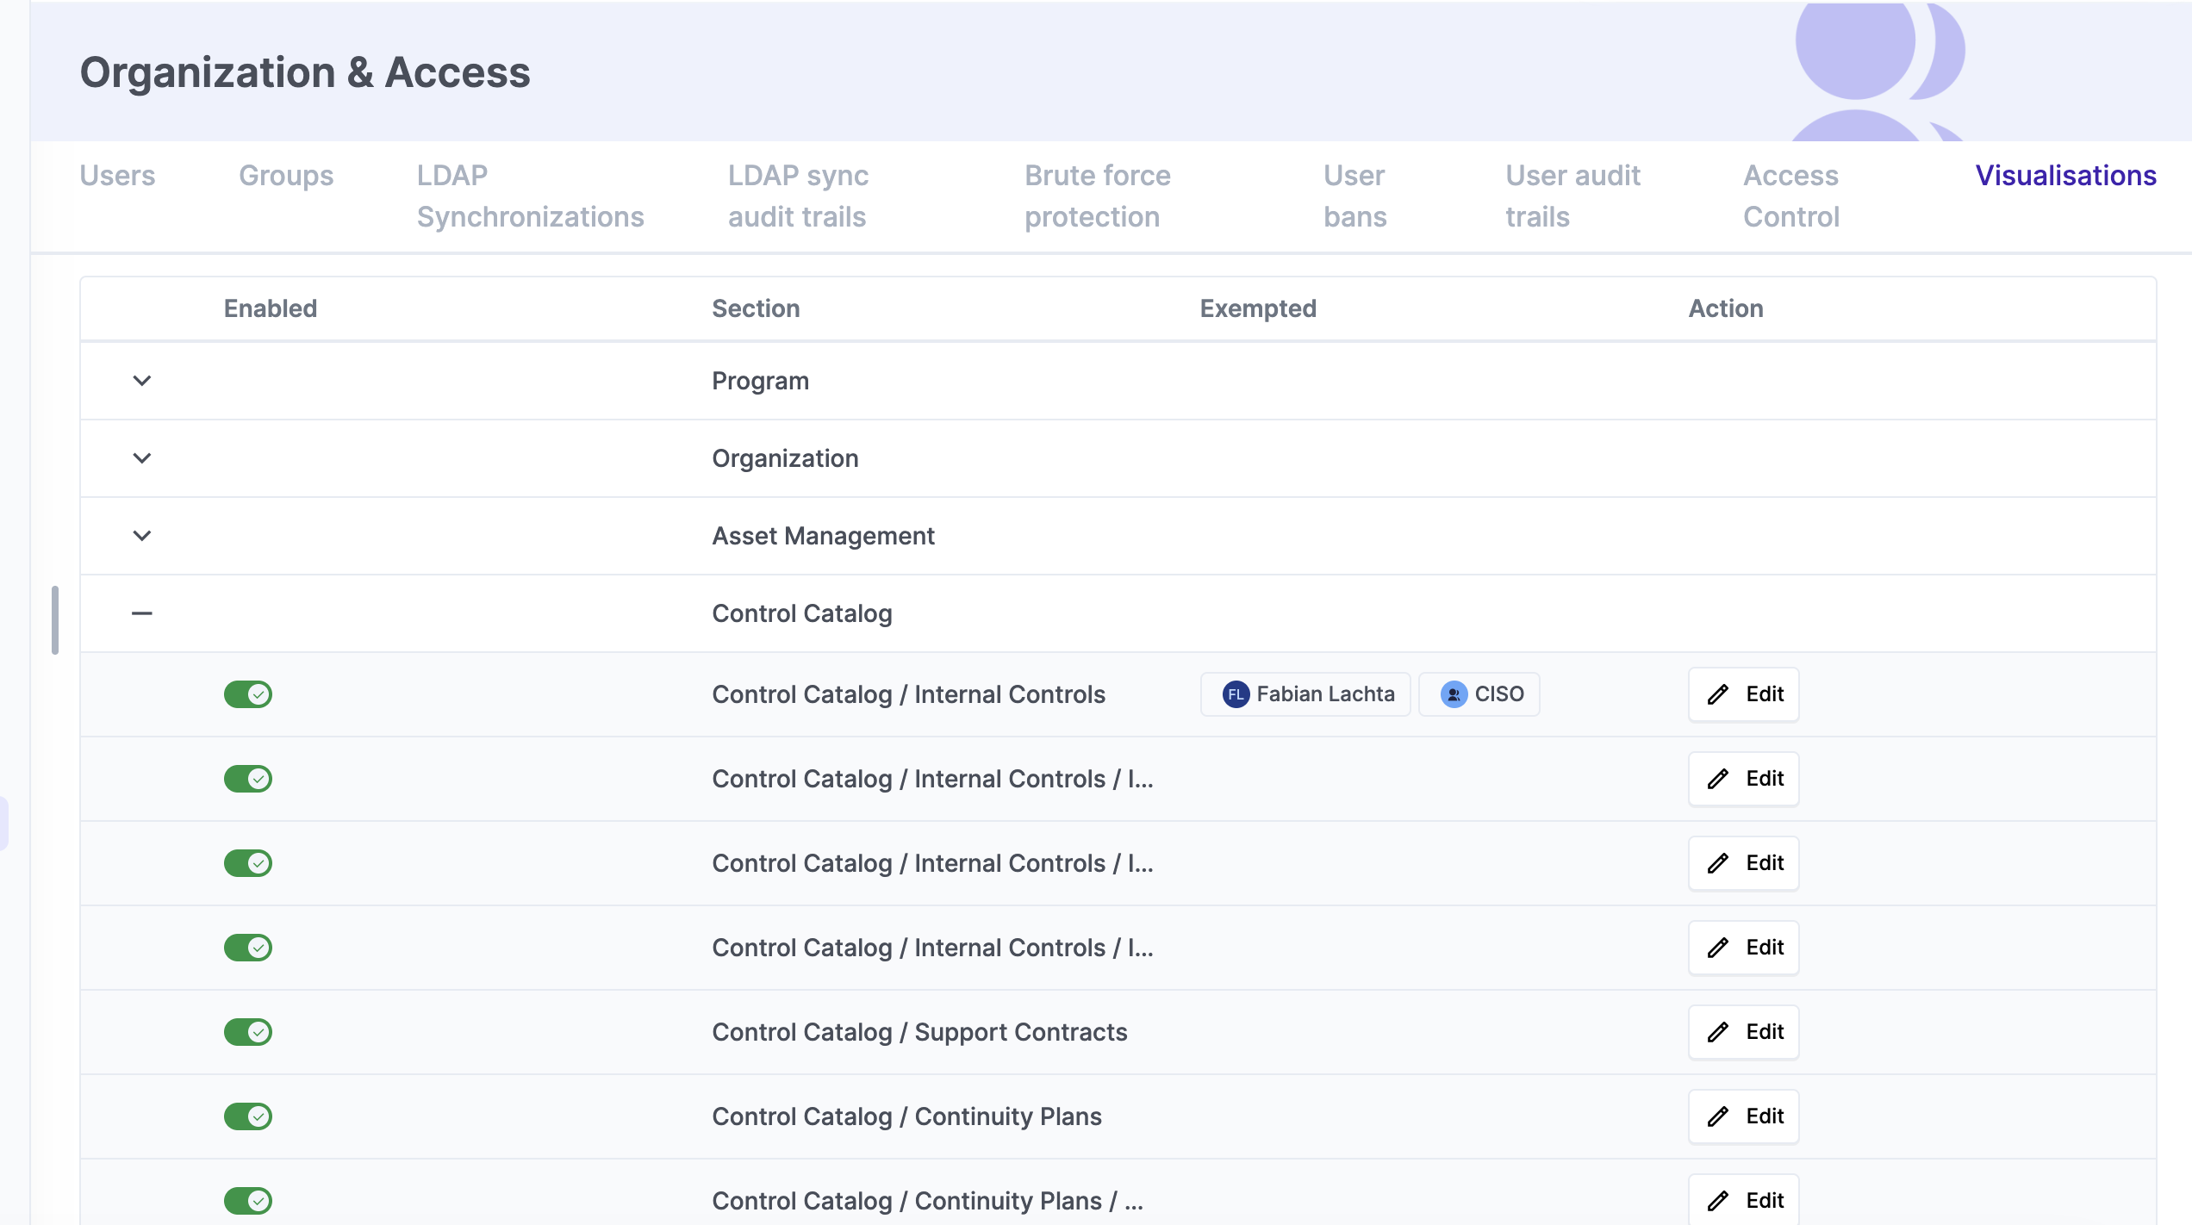Toggle off Support Contracts section switch

[248, 1032]
